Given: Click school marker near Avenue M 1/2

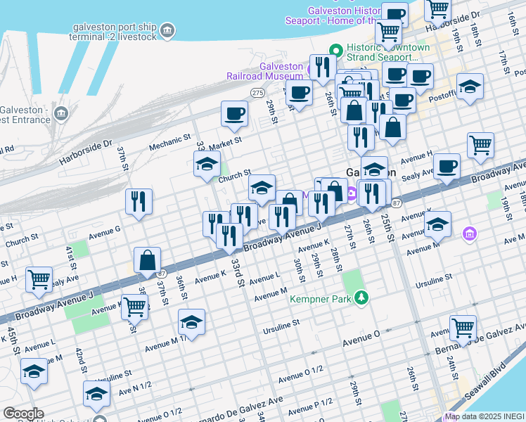Looking at the screenshot, I should pyautogui.click(x=191, y=325).
